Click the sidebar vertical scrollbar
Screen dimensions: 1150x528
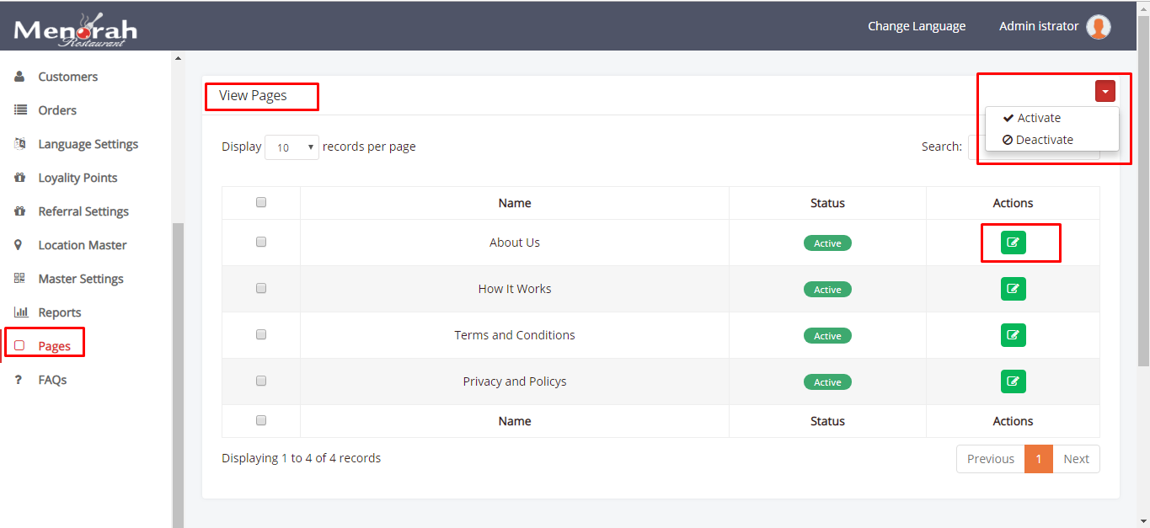coord(178,371)
